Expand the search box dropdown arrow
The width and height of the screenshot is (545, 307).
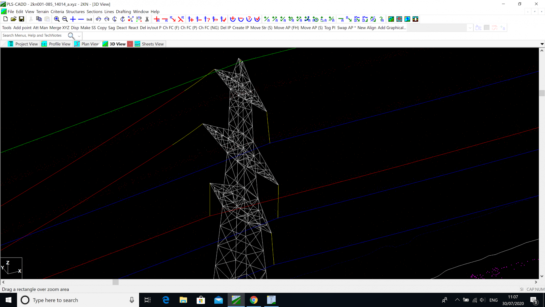click(79, 36)
